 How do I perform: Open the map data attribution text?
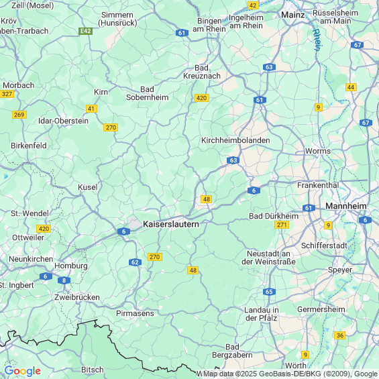tap(288, 374)
